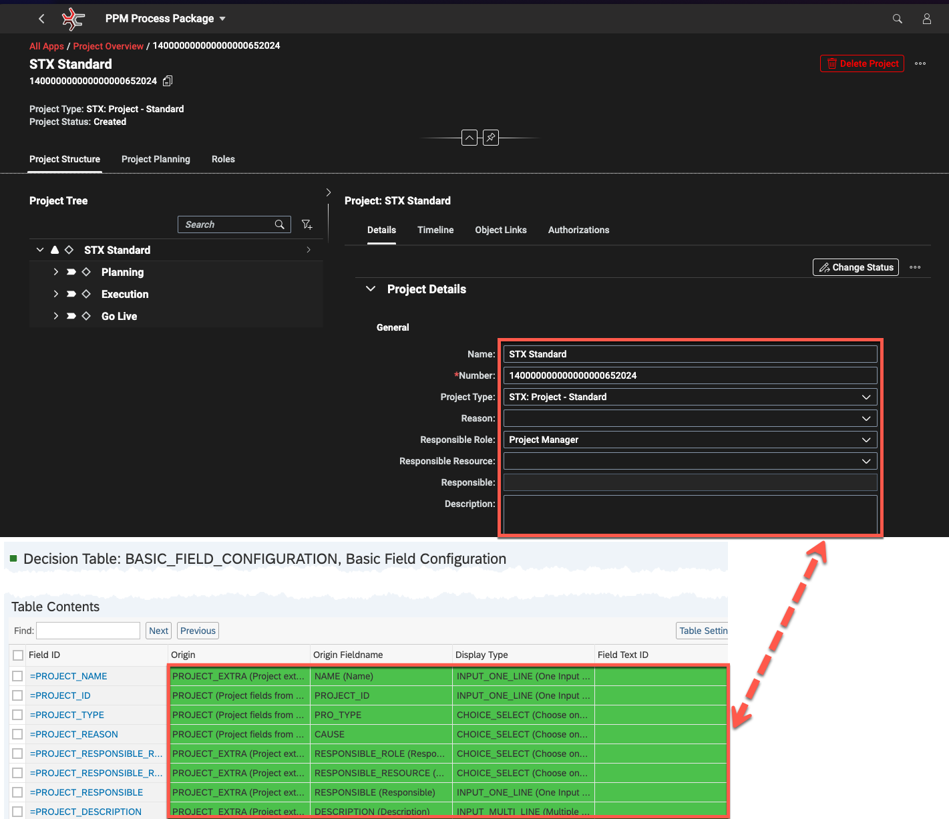The width and height of the screenshot is (949, 819).
Task: Copy project number using copy icon
Action: tap(168, 81)
